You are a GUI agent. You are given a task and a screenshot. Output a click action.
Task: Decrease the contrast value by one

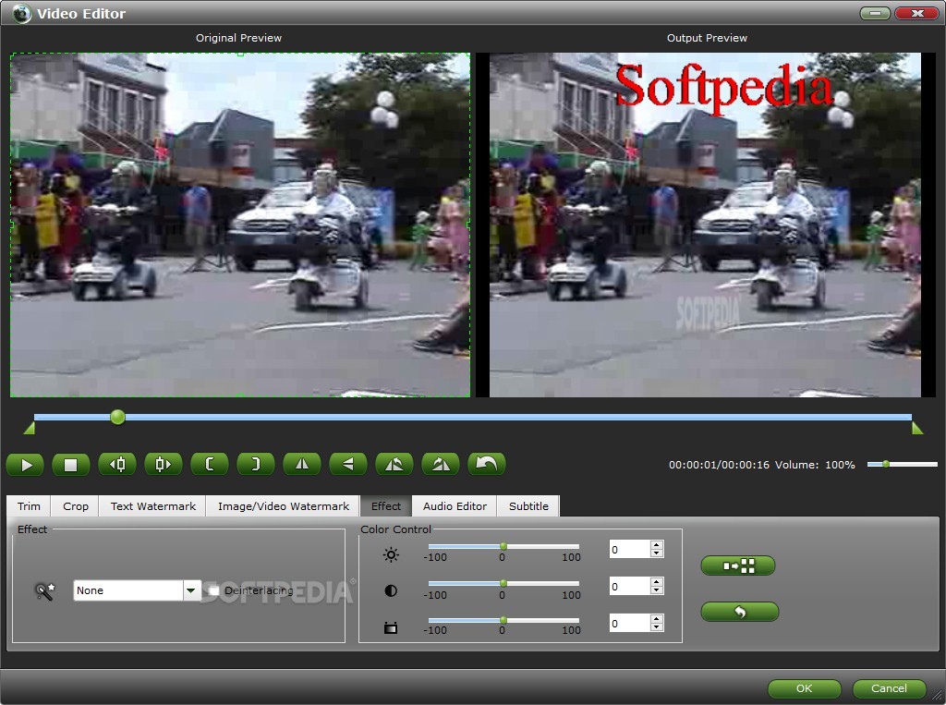pyautogui.click(x=657, y=590)
